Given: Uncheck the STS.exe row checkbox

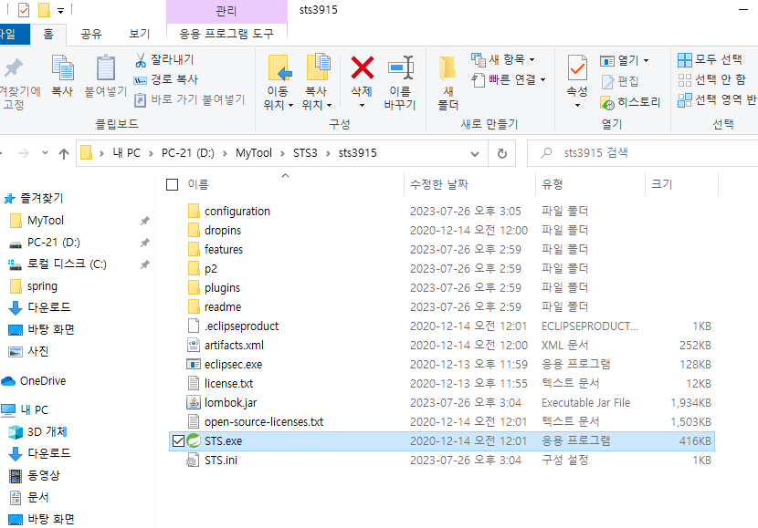Looking at the screenshot, I should [178, 440].
